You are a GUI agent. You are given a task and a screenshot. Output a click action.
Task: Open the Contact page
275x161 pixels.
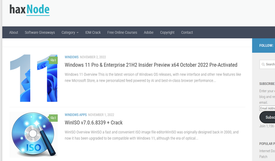[187, 33]
